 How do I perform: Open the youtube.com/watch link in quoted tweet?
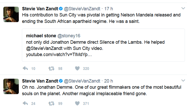tap(59, 55)
